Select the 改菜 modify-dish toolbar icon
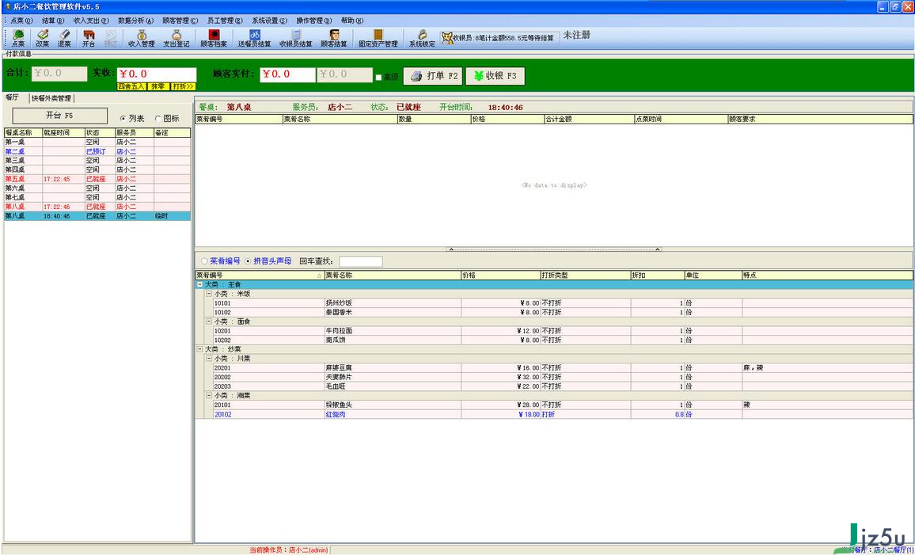 43,39
